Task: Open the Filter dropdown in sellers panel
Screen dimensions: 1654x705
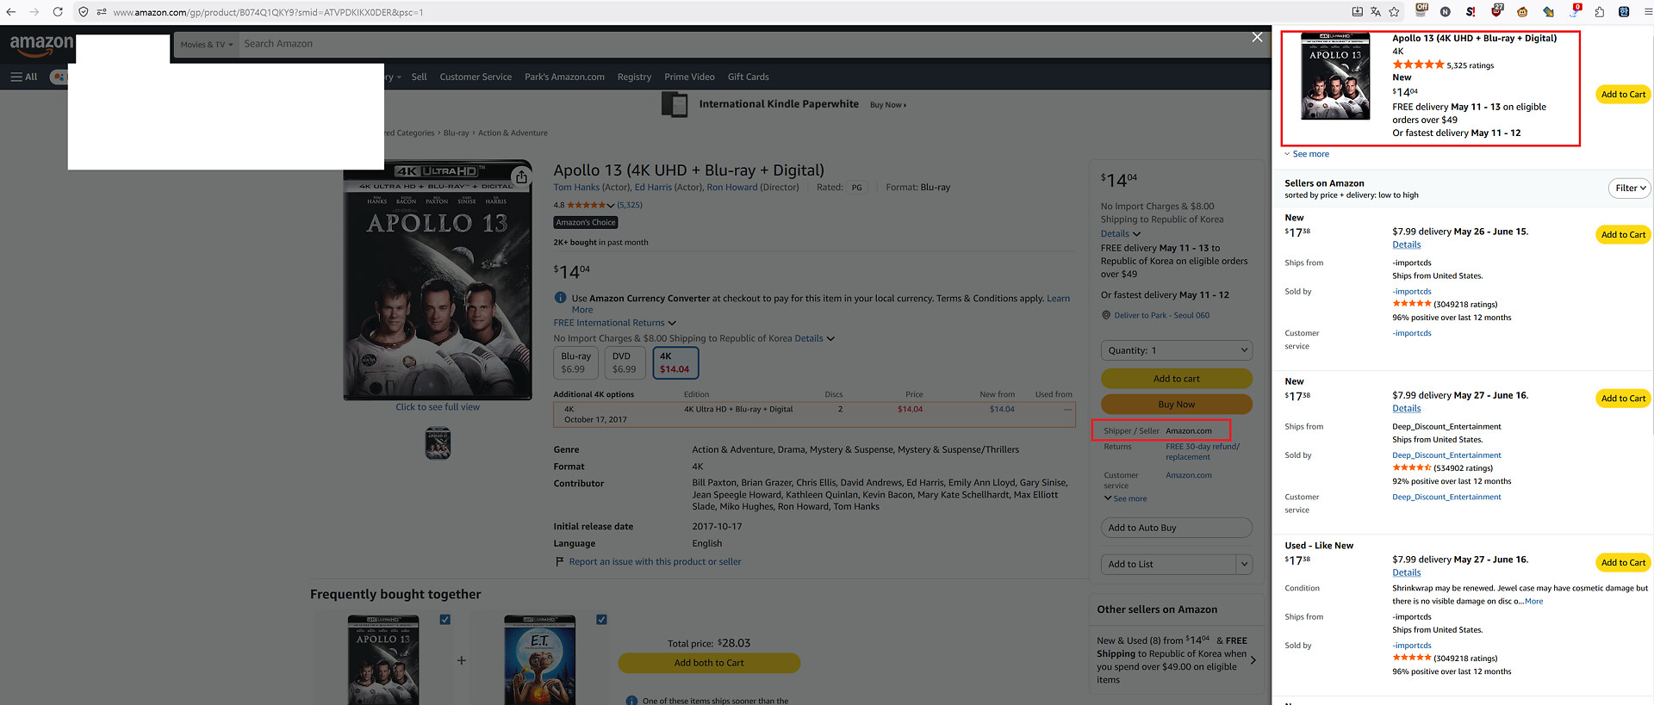Action: coord(1630,188)
